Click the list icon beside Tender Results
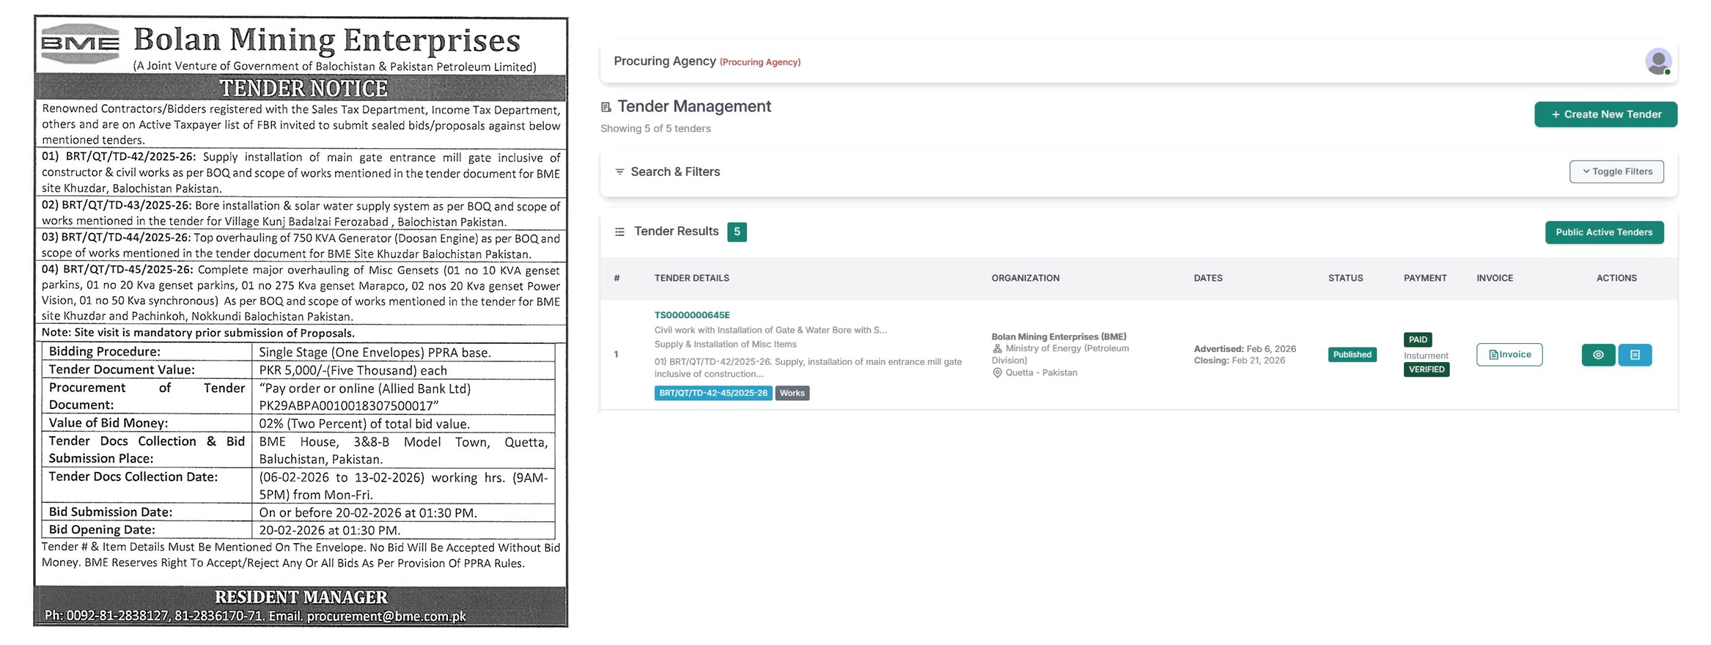 pos(619,232)
